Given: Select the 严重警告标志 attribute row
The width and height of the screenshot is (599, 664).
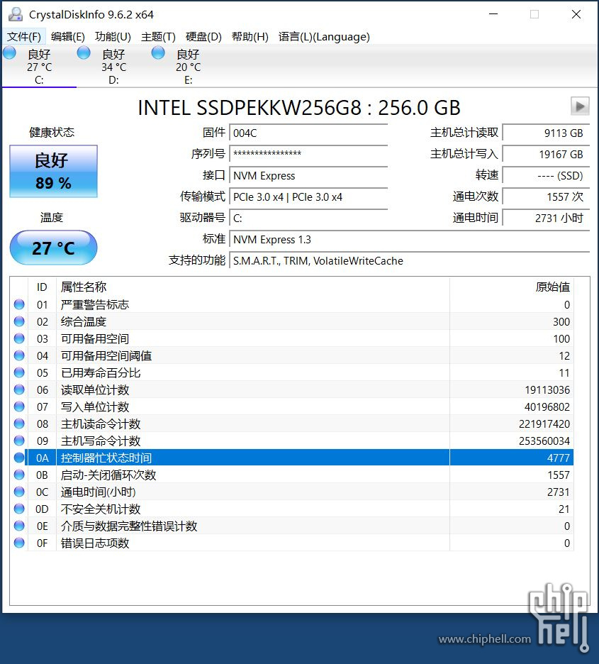Looking at the screenshot, I should (292, 304).
